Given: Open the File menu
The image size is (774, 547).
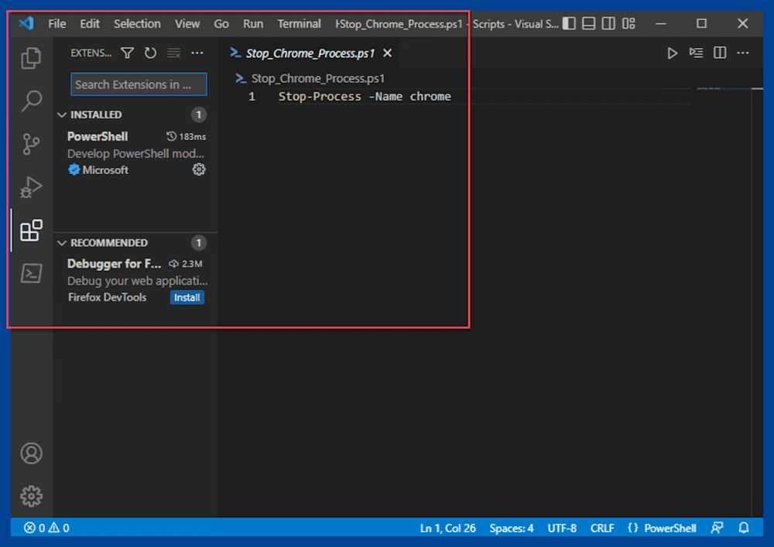Looking at the screenshot, I should [57, 24].
